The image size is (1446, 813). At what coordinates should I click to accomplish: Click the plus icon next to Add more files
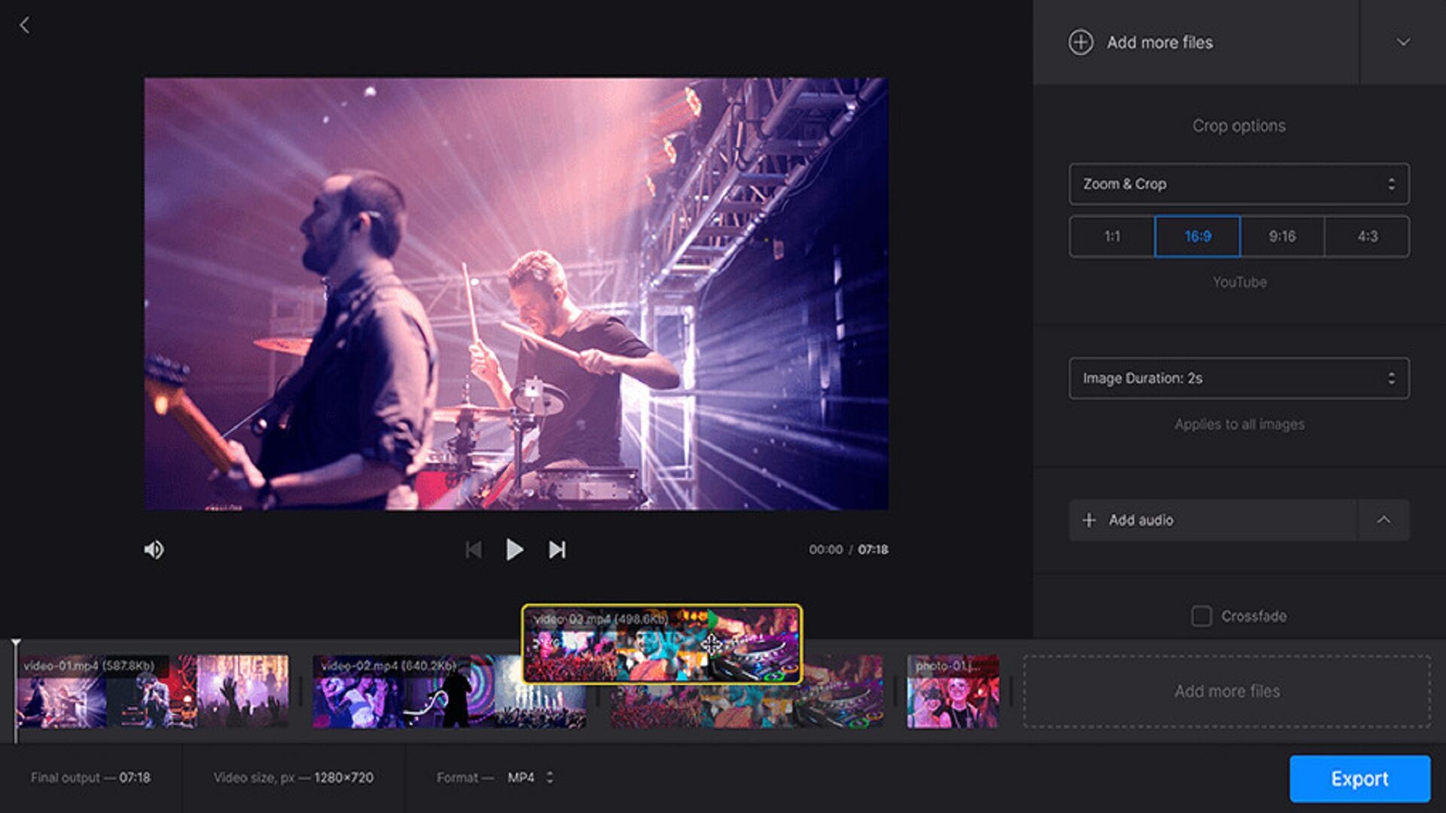point(1082,43)
